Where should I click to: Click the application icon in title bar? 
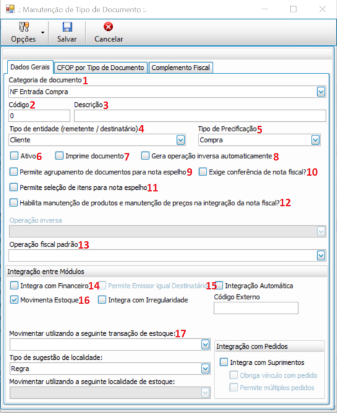tap(10, 9)
